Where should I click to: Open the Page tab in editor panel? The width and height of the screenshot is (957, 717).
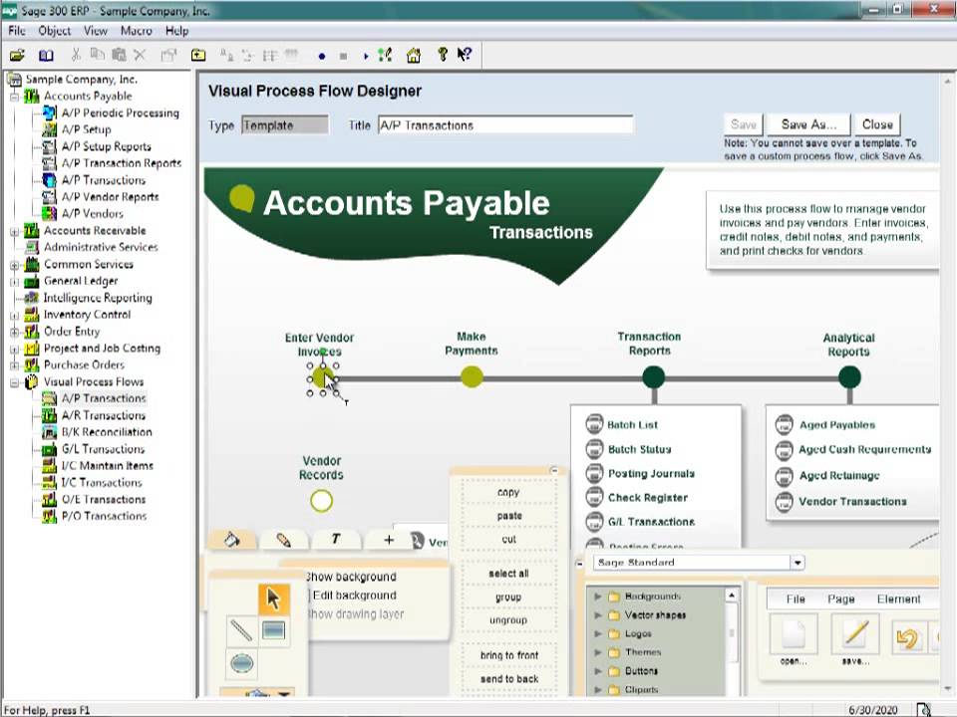click(840, 598)
